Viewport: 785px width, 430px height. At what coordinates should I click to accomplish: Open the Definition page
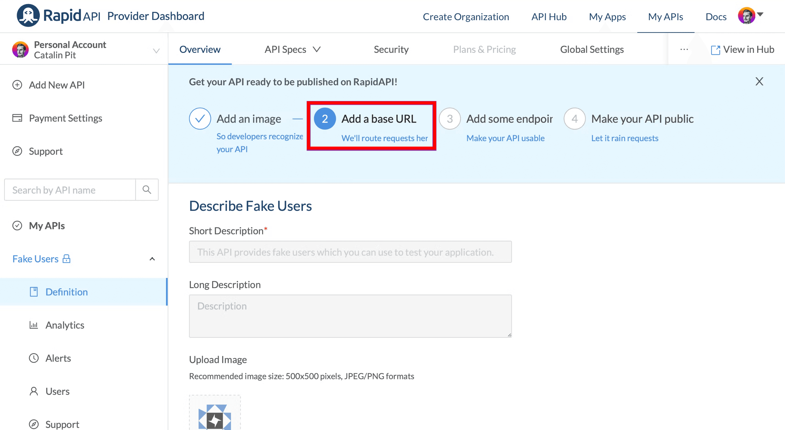point(67,292)
